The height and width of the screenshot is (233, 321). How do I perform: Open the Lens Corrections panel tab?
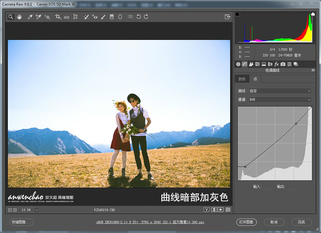tap(270, 64)
